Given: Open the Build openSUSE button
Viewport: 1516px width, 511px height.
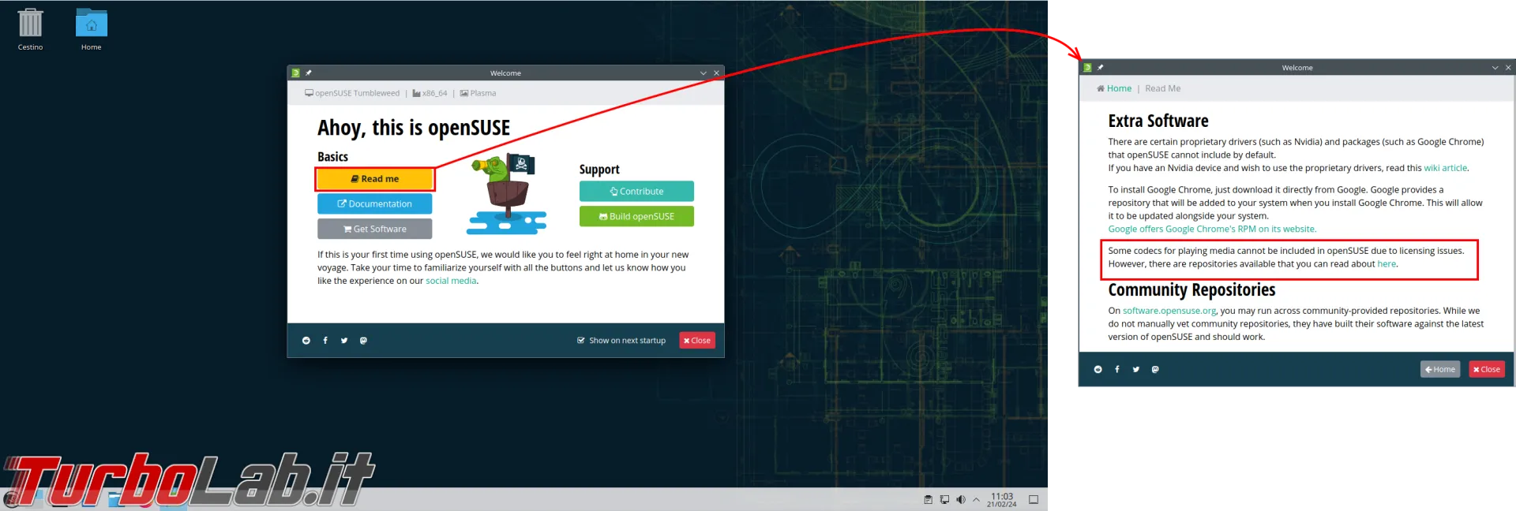Looking at the screenshot, I should [636, 217].
